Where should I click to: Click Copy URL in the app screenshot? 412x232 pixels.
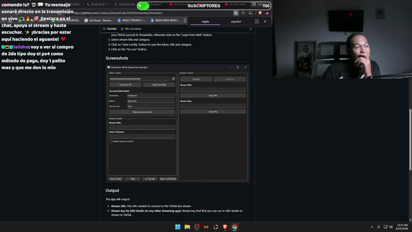tap(213, 95)
